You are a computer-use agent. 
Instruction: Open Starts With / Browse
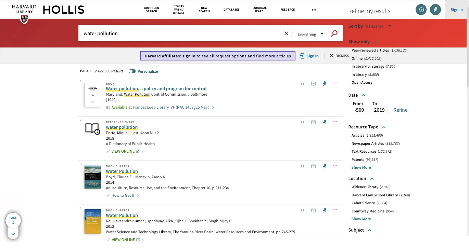[x=179, y=10]
